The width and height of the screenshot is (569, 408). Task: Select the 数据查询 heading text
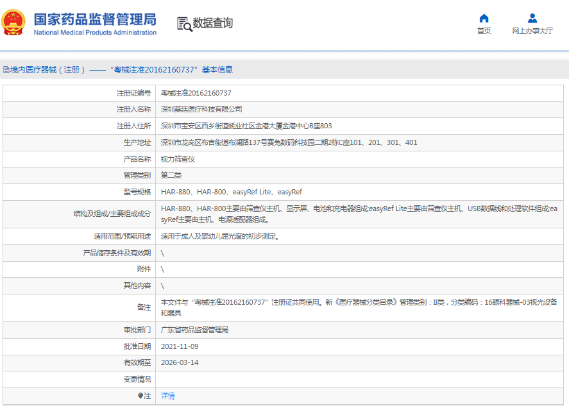[213, 23]
